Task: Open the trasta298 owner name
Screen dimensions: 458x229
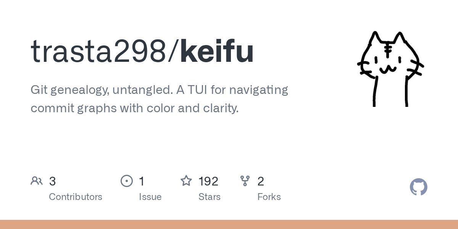Action: click(x=98, y=52)
